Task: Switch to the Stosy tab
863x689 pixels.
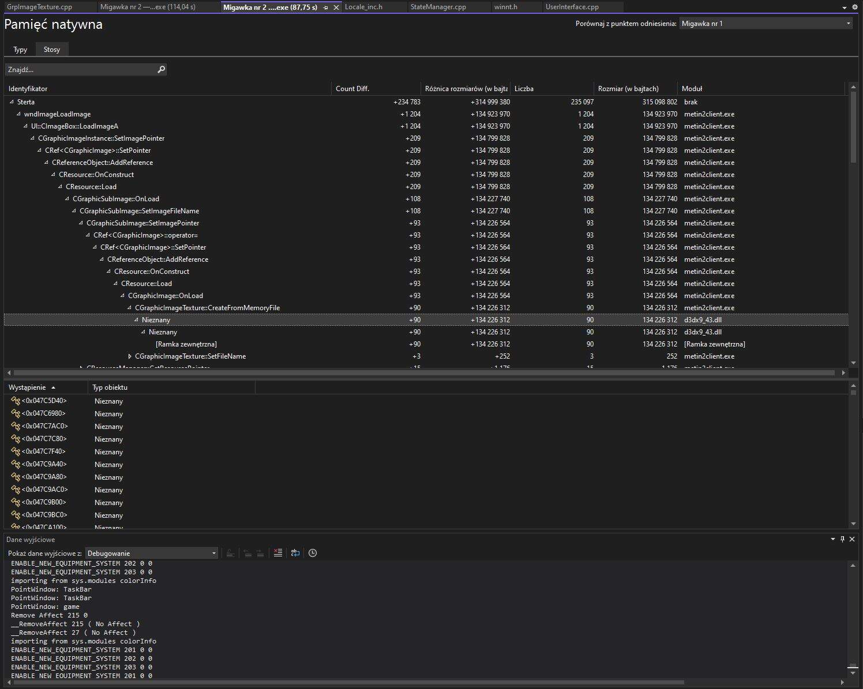Action: pos(52,50)
